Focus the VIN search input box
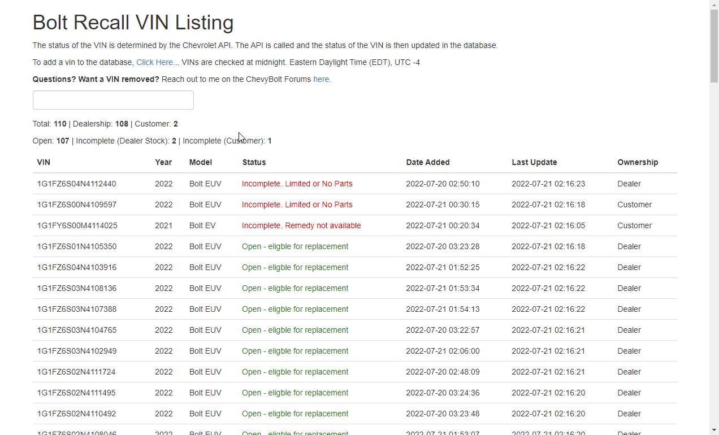This screenshot has height=435, width=719. pos(113,100)
